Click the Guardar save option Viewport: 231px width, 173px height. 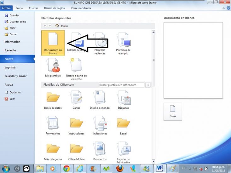click(x=12, y=15)
